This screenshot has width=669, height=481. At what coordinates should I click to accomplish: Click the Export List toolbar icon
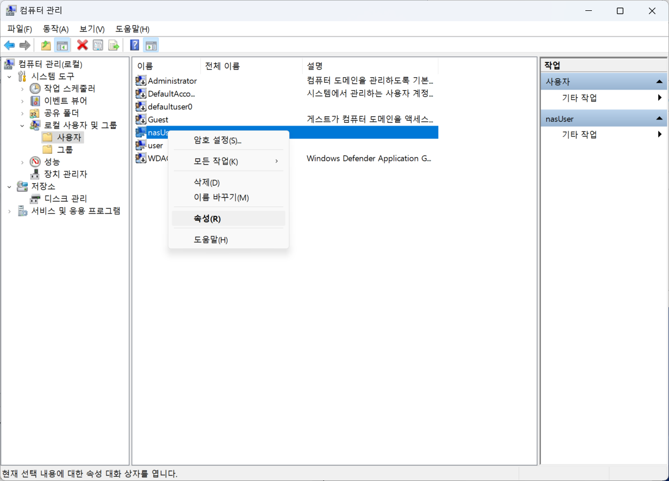113,45
